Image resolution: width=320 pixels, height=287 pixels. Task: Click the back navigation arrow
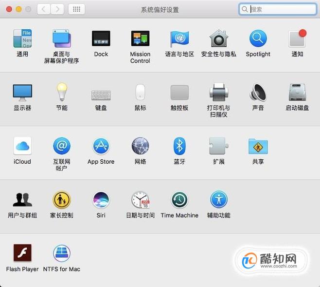tap(43, 9)
